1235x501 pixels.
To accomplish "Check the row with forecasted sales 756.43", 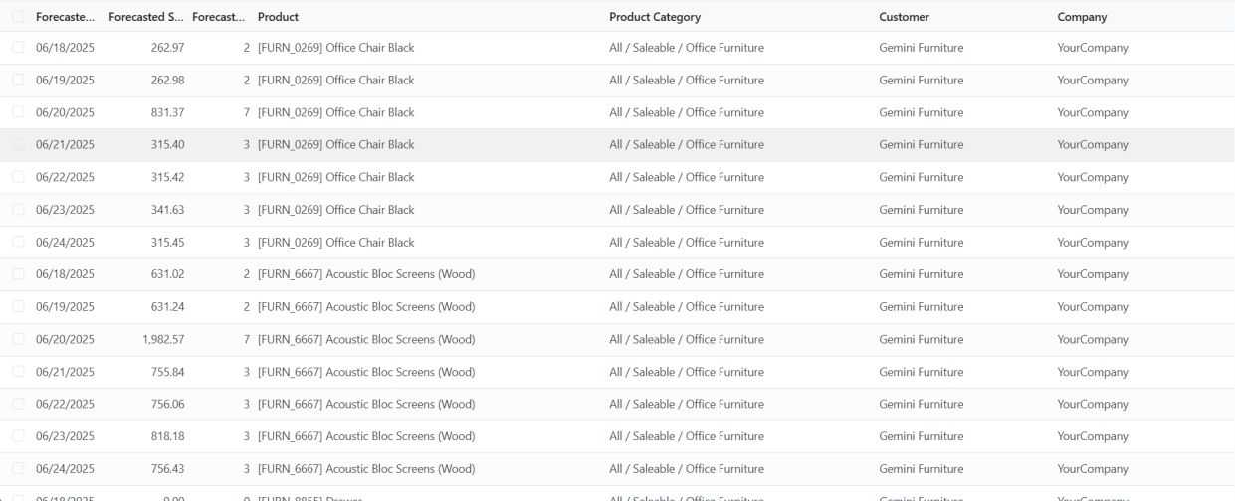I will tap(18, 468).
